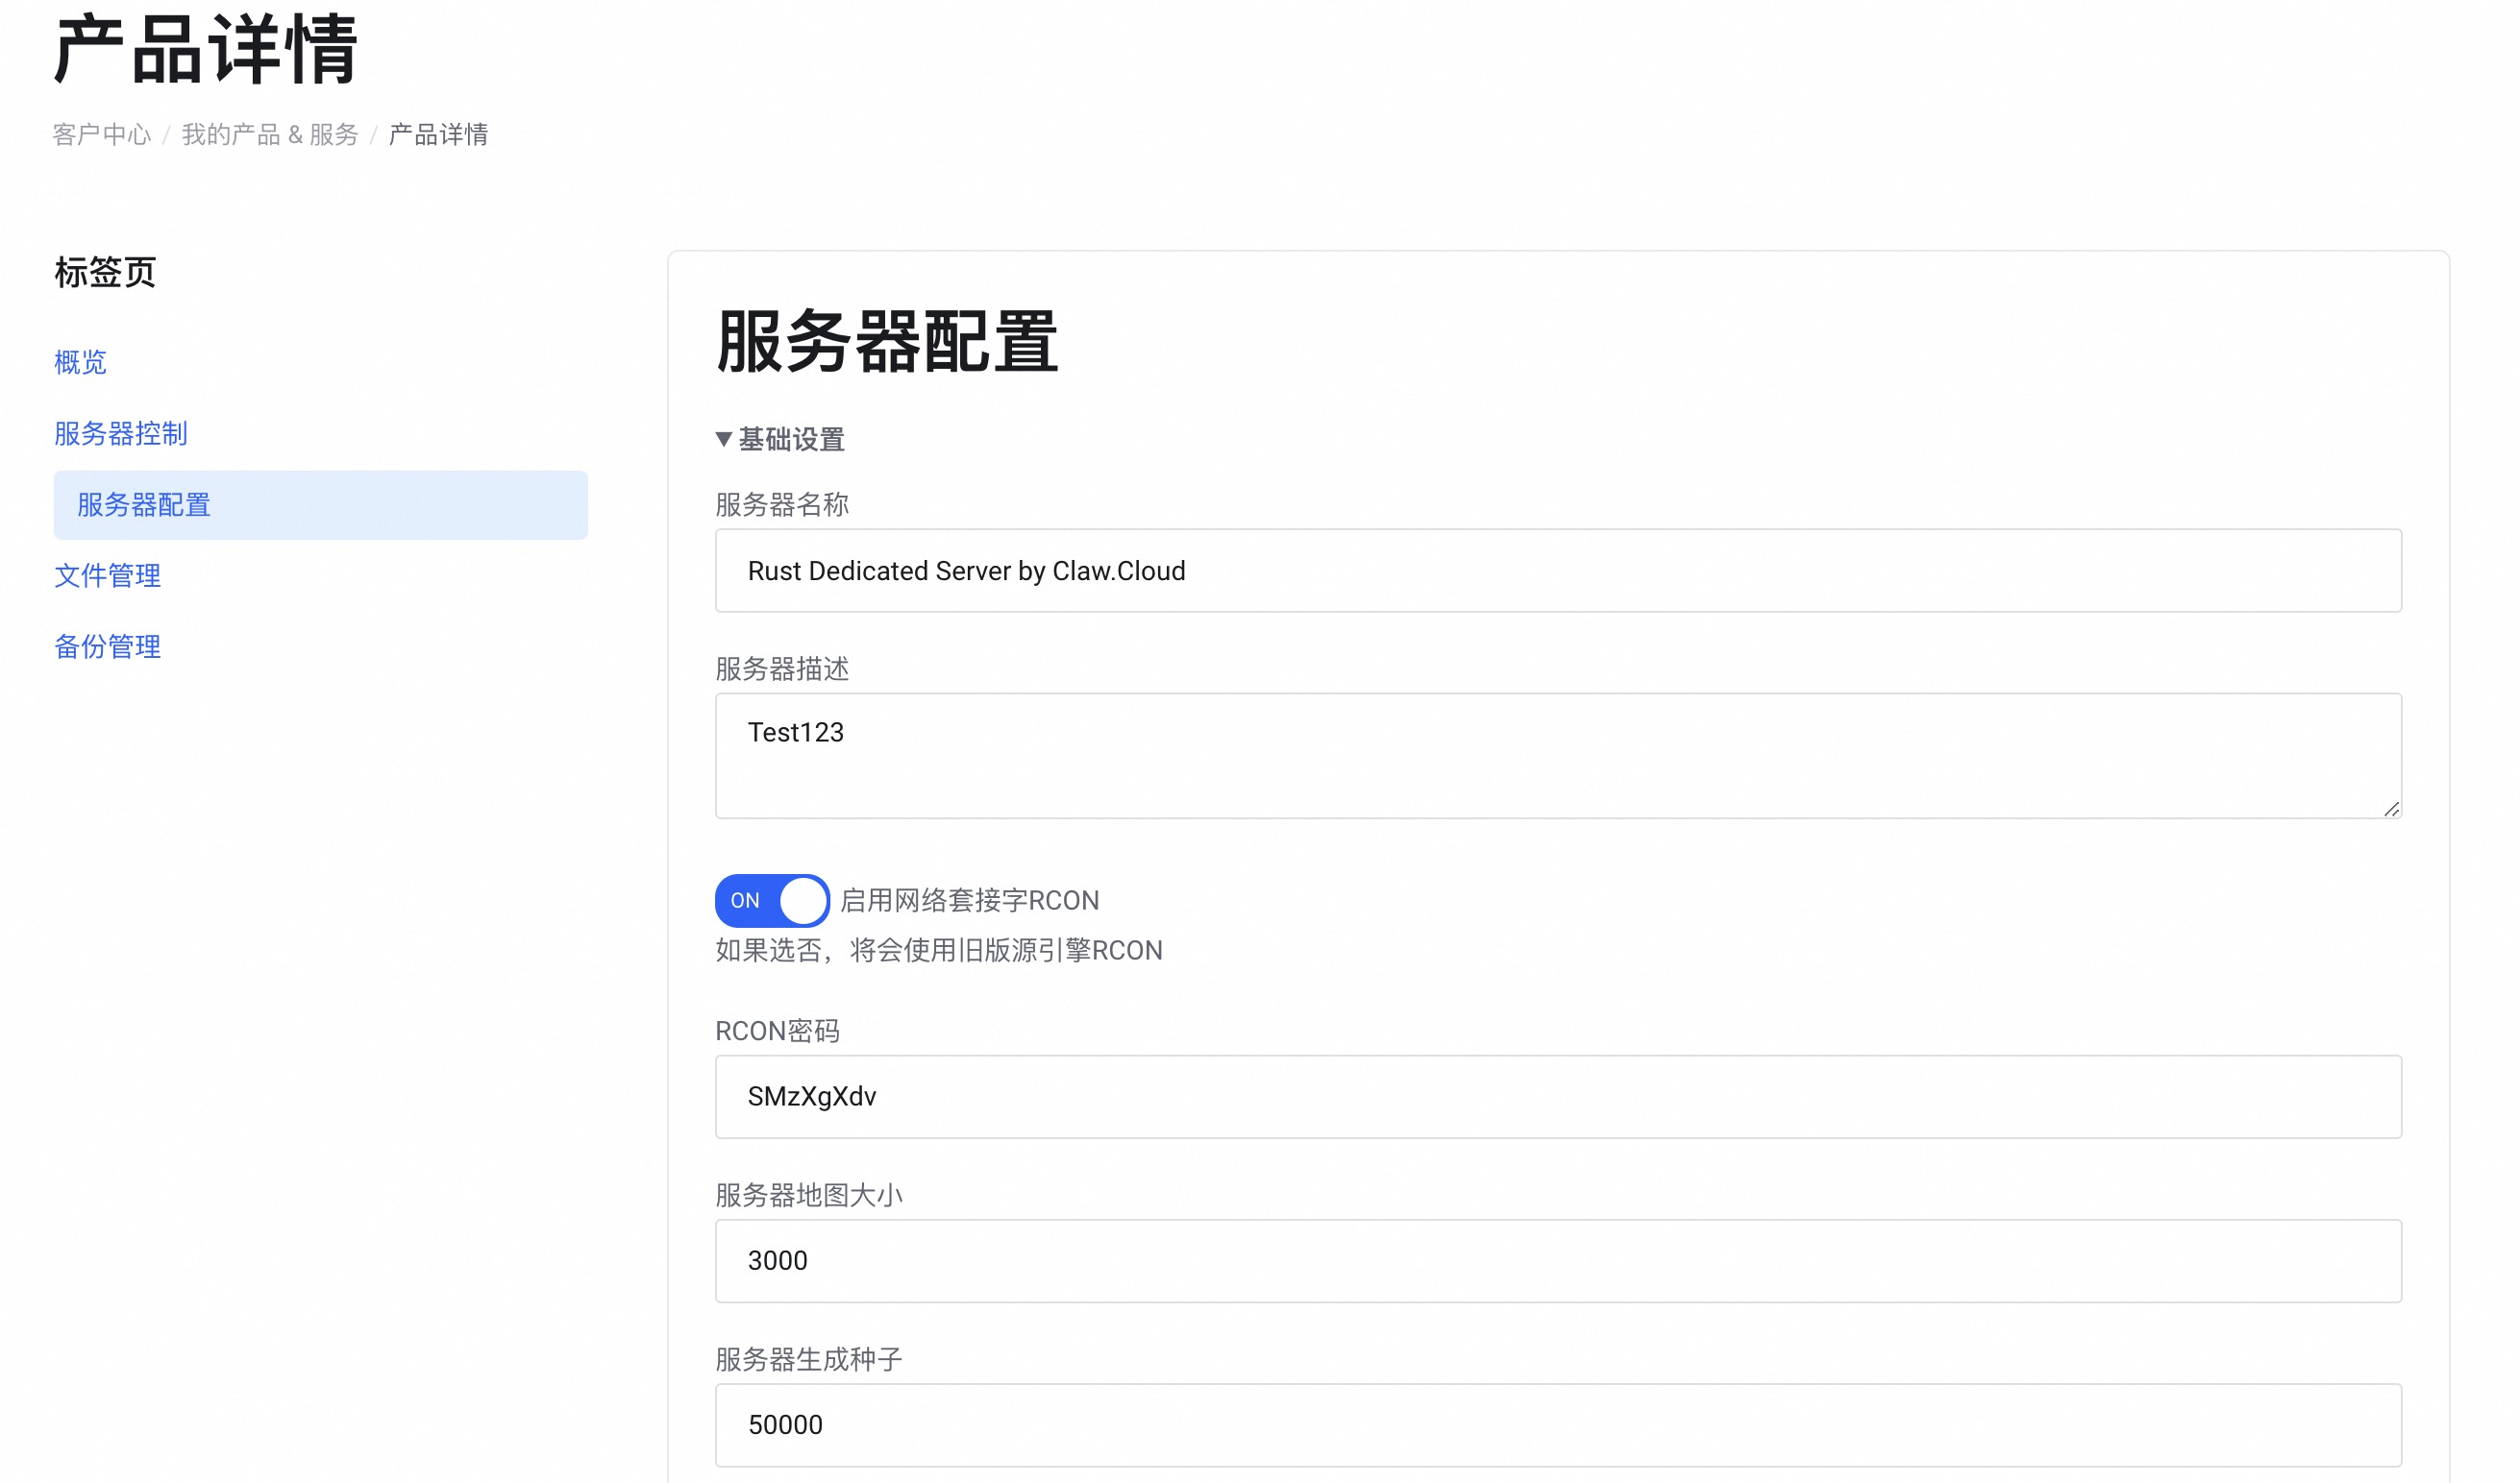Image resolution: width=2520 pixels, height=1483 pixels.
Task: Turn off the RCON ON toggle switch
Action: (x=771, y=900)
